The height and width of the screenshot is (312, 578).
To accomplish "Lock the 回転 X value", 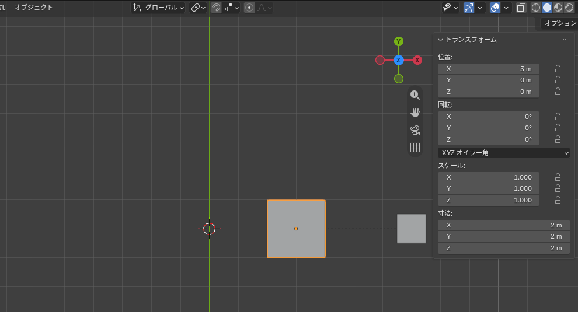I will pyautogui.click(x=558, y=117).
